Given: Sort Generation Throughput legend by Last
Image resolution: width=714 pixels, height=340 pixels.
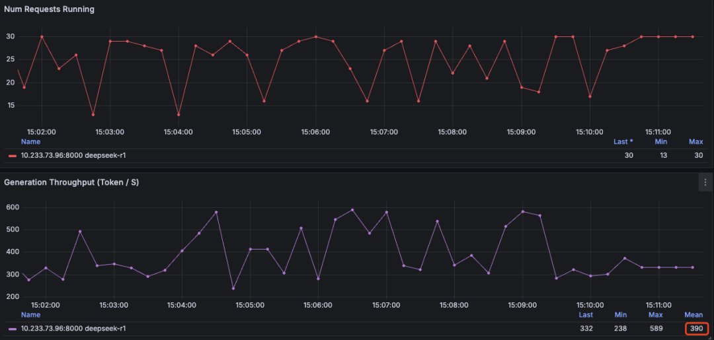Looking at the screenshot, I should pos(586,315).
